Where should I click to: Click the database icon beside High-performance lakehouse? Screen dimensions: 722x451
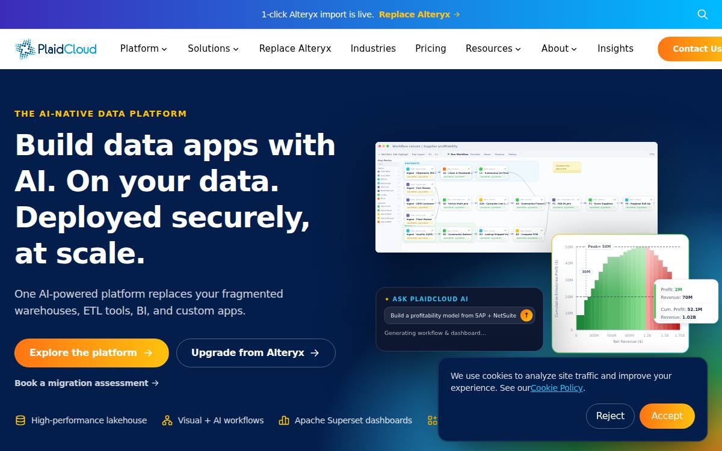click(x=20, y=420)
